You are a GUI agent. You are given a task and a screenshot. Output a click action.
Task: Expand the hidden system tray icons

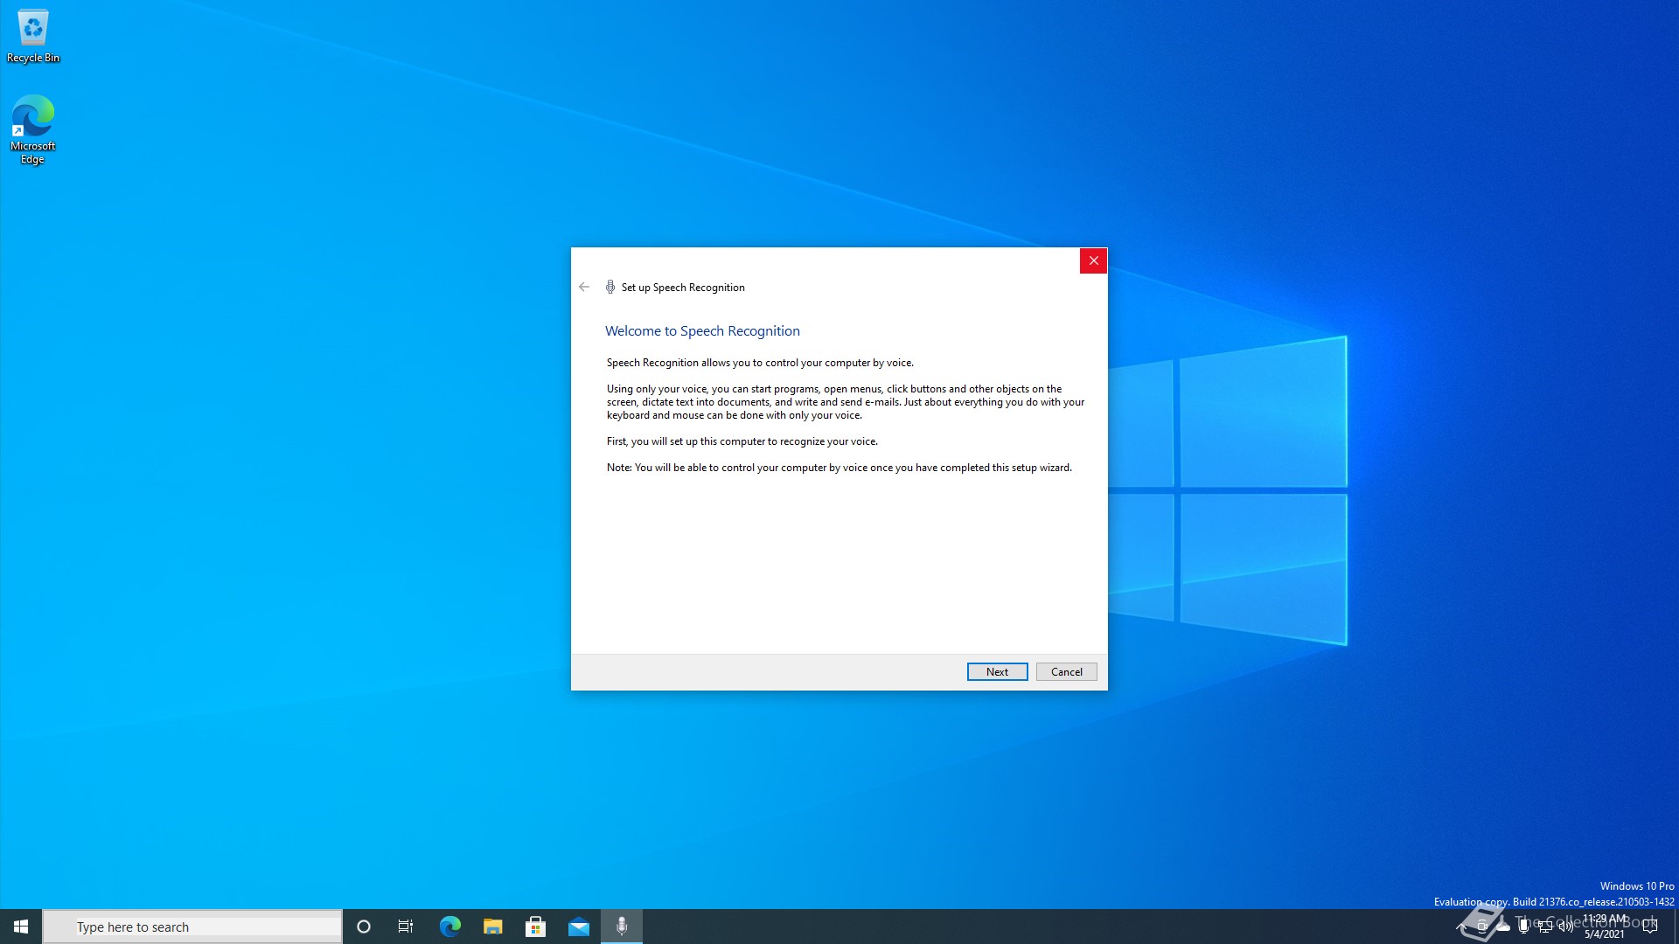click(1461, 927)
